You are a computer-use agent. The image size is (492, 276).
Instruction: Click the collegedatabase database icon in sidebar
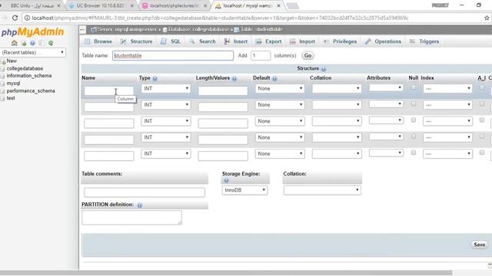point(3,68)
